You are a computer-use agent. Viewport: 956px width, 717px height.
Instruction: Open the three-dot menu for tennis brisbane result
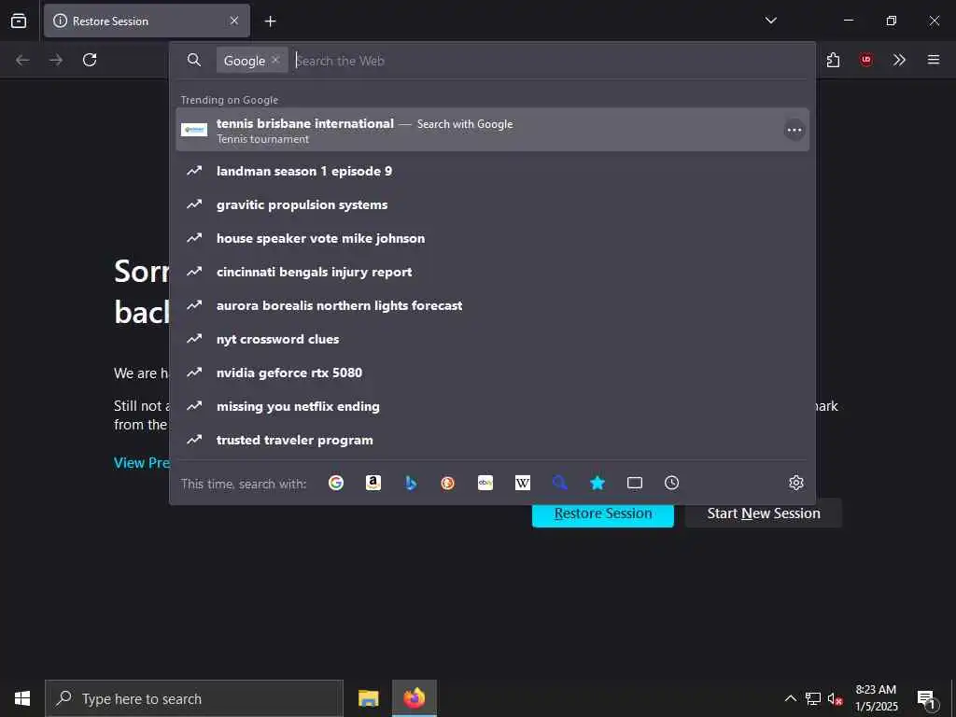coord(794,130)
